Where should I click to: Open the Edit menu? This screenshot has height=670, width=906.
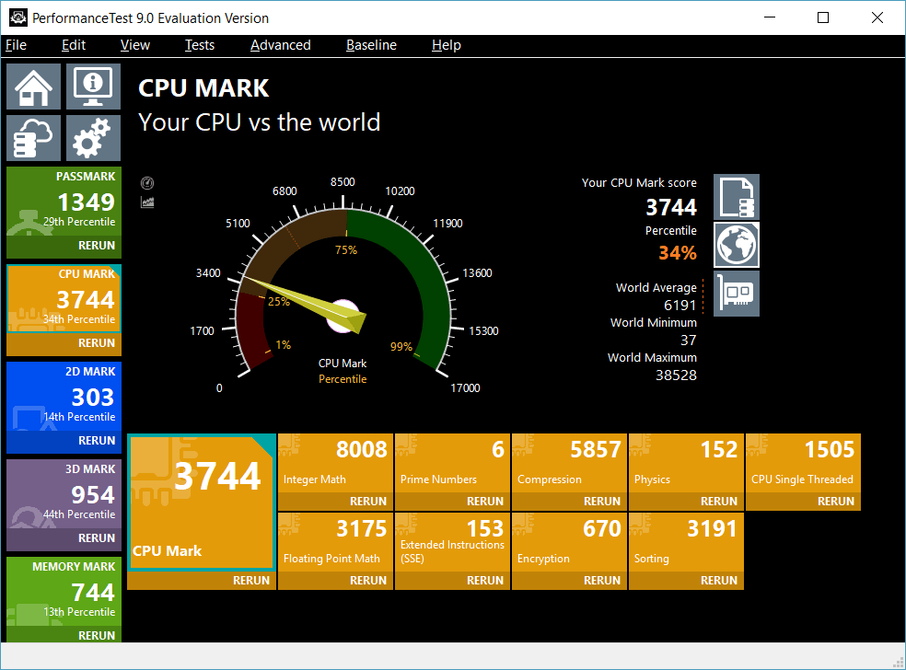click(x=74, y=45)
